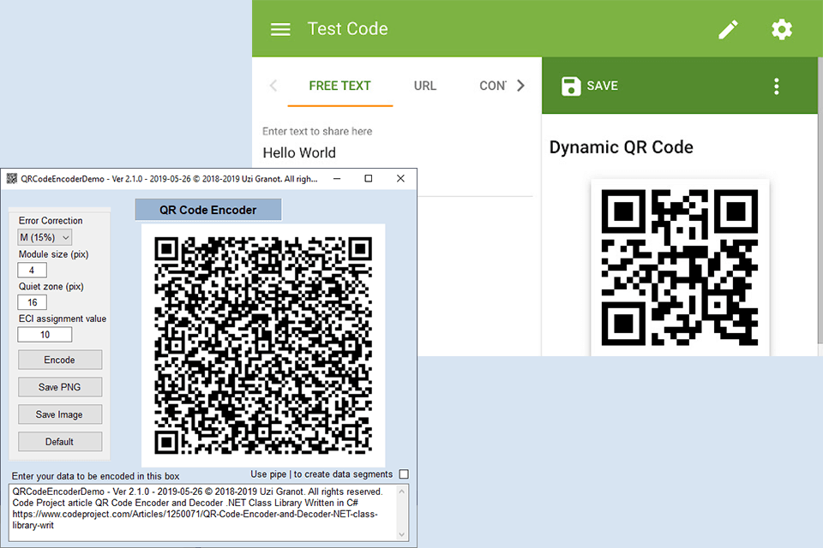The height and width of the screenshot is (548, 823).
Task: Select the FREE TEXT tab
Action: [339, 86]
